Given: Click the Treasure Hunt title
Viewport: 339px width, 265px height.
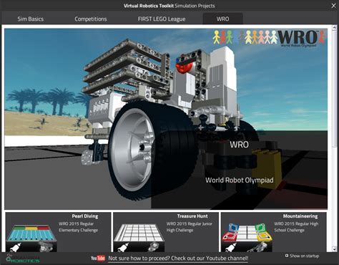Looking at the screenshot, I should tap(192, 216).
